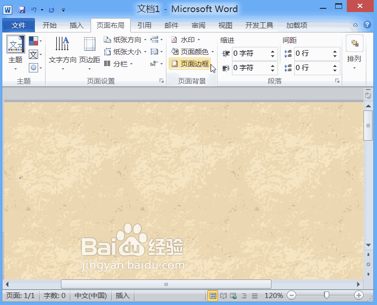The width and height of the screenshot is (377, 305).
Task: Open the 分栏 columns dropdown
Action: pos(118,64)
